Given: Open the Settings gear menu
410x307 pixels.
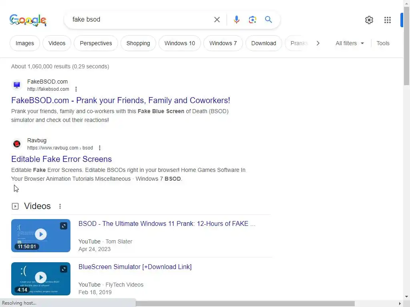Looking at the screenshot, I should point(369,20).
